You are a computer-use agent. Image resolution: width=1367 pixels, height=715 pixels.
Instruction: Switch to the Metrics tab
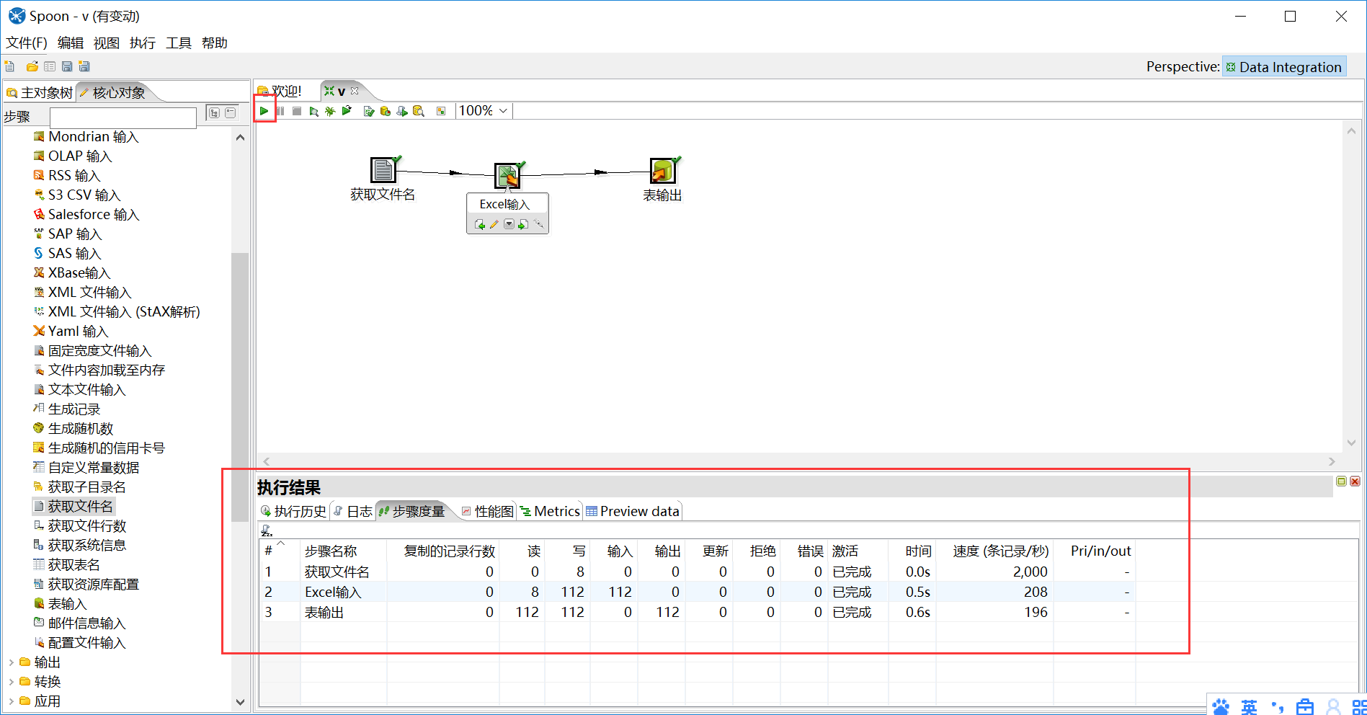(x=550, y=511)
